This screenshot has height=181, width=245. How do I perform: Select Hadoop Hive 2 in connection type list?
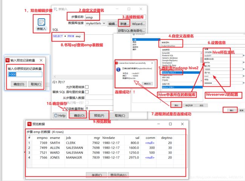click(x=181, y=73)
